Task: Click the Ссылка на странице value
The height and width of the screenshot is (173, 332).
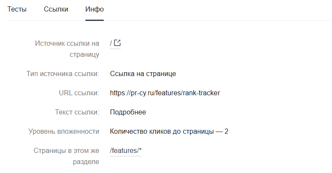Action: (143, 73)
